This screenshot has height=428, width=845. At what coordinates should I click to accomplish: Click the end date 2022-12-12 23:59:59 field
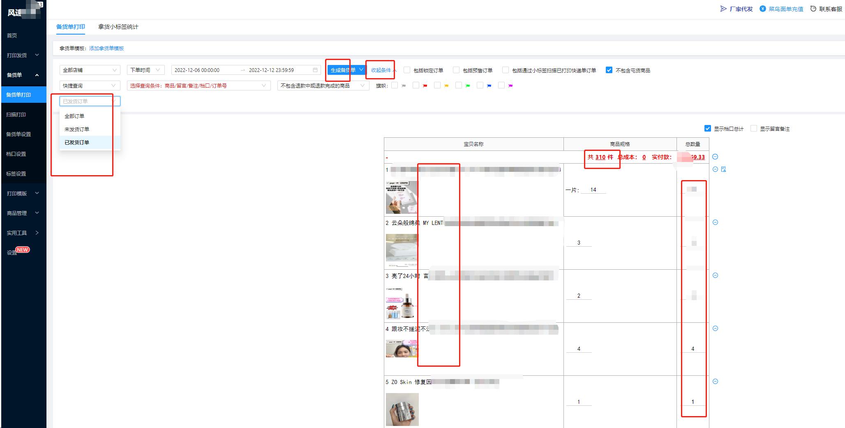[271, 70]
